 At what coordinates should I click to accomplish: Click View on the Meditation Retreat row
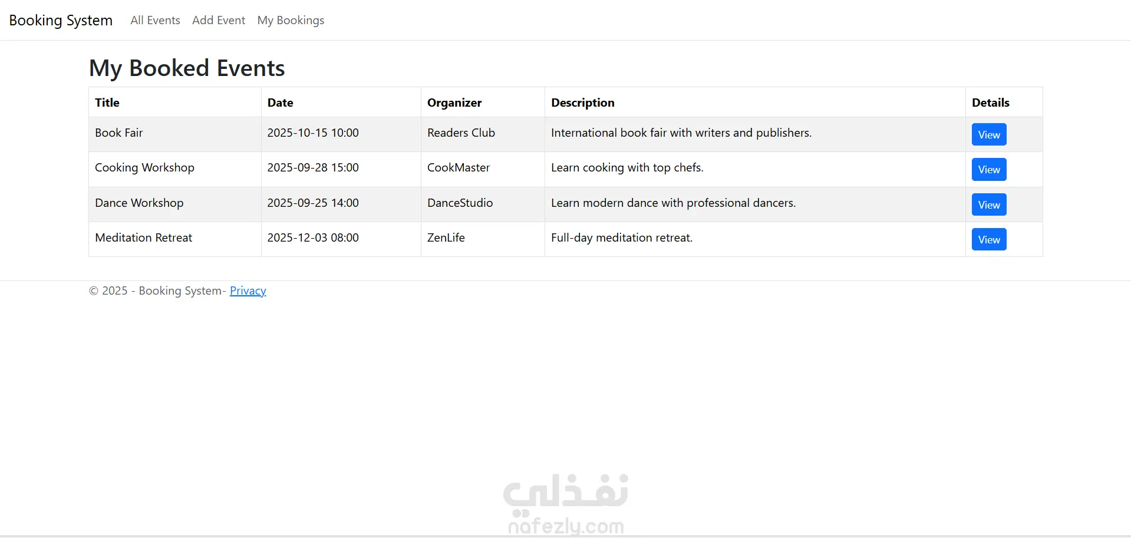click(988, 239)
